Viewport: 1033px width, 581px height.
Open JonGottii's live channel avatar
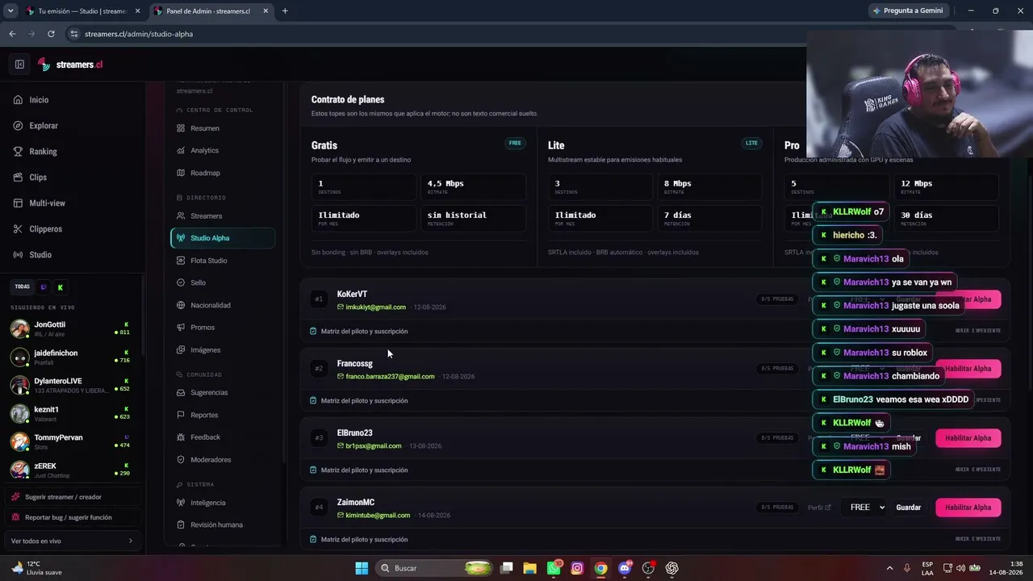tap(20, 328)
